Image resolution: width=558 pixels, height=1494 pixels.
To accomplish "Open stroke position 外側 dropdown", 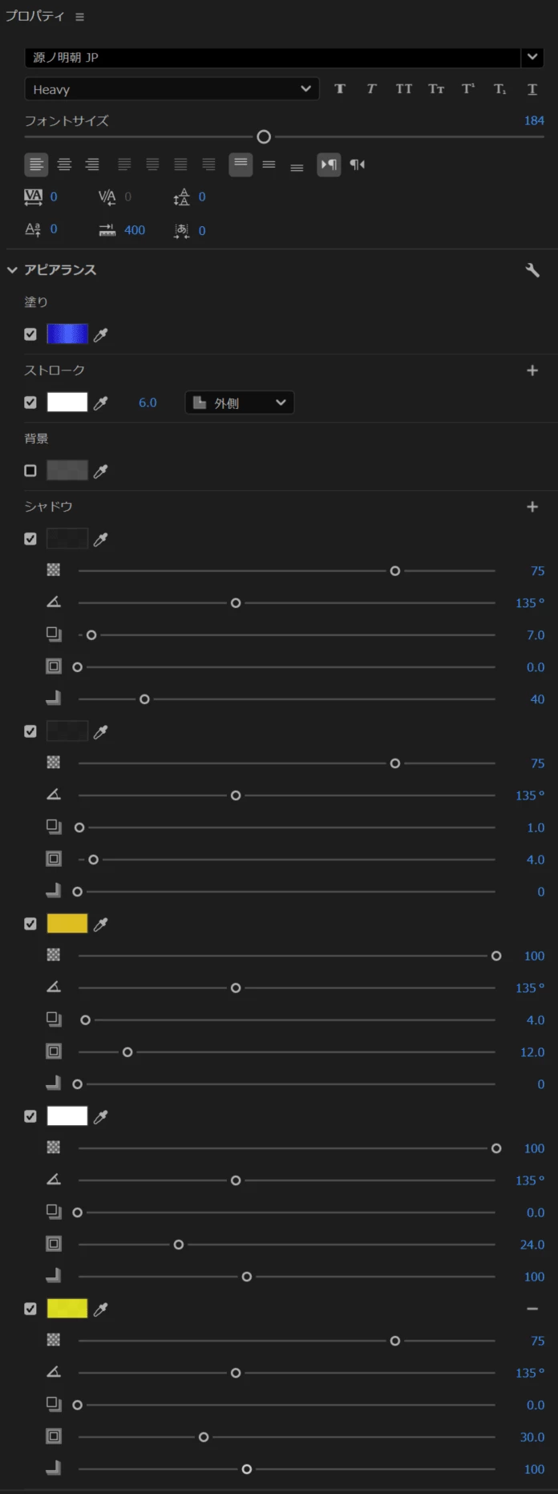I will point(239,403).
